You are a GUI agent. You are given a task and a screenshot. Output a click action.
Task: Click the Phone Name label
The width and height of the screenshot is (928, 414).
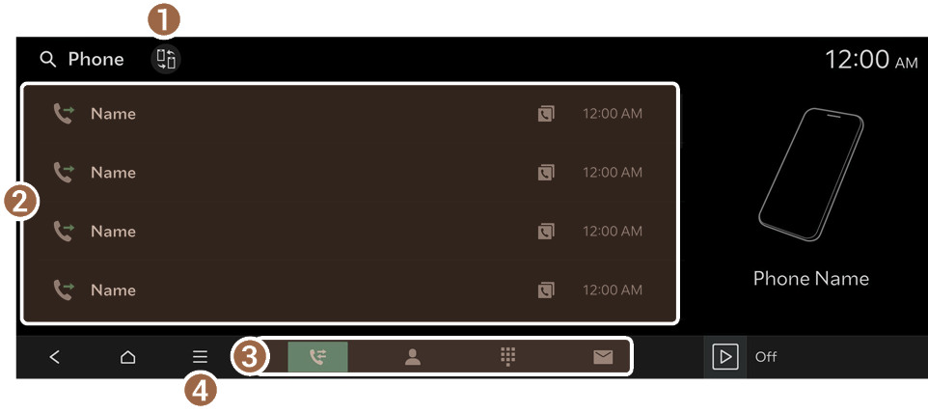[811, 278]
